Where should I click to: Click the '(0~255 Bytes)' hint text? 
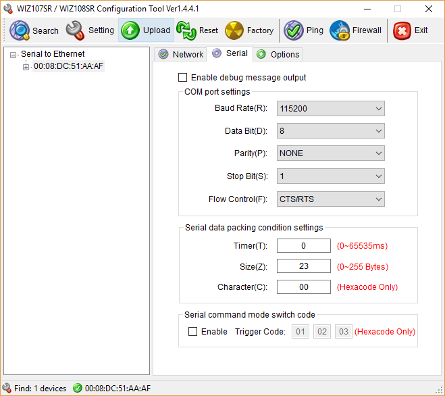(x=363, y=266)
